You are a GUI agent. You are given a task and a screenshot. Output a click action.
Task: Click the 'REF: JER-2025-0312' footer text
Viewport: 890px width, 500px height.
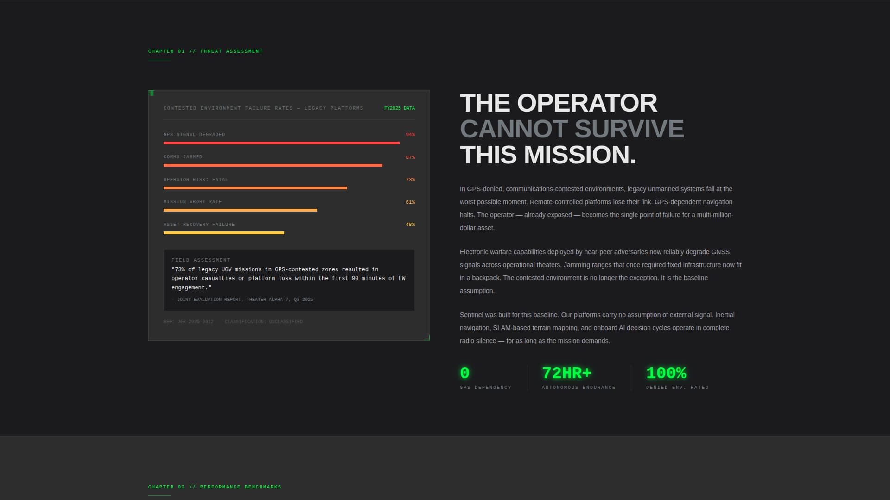pos(189,322)
